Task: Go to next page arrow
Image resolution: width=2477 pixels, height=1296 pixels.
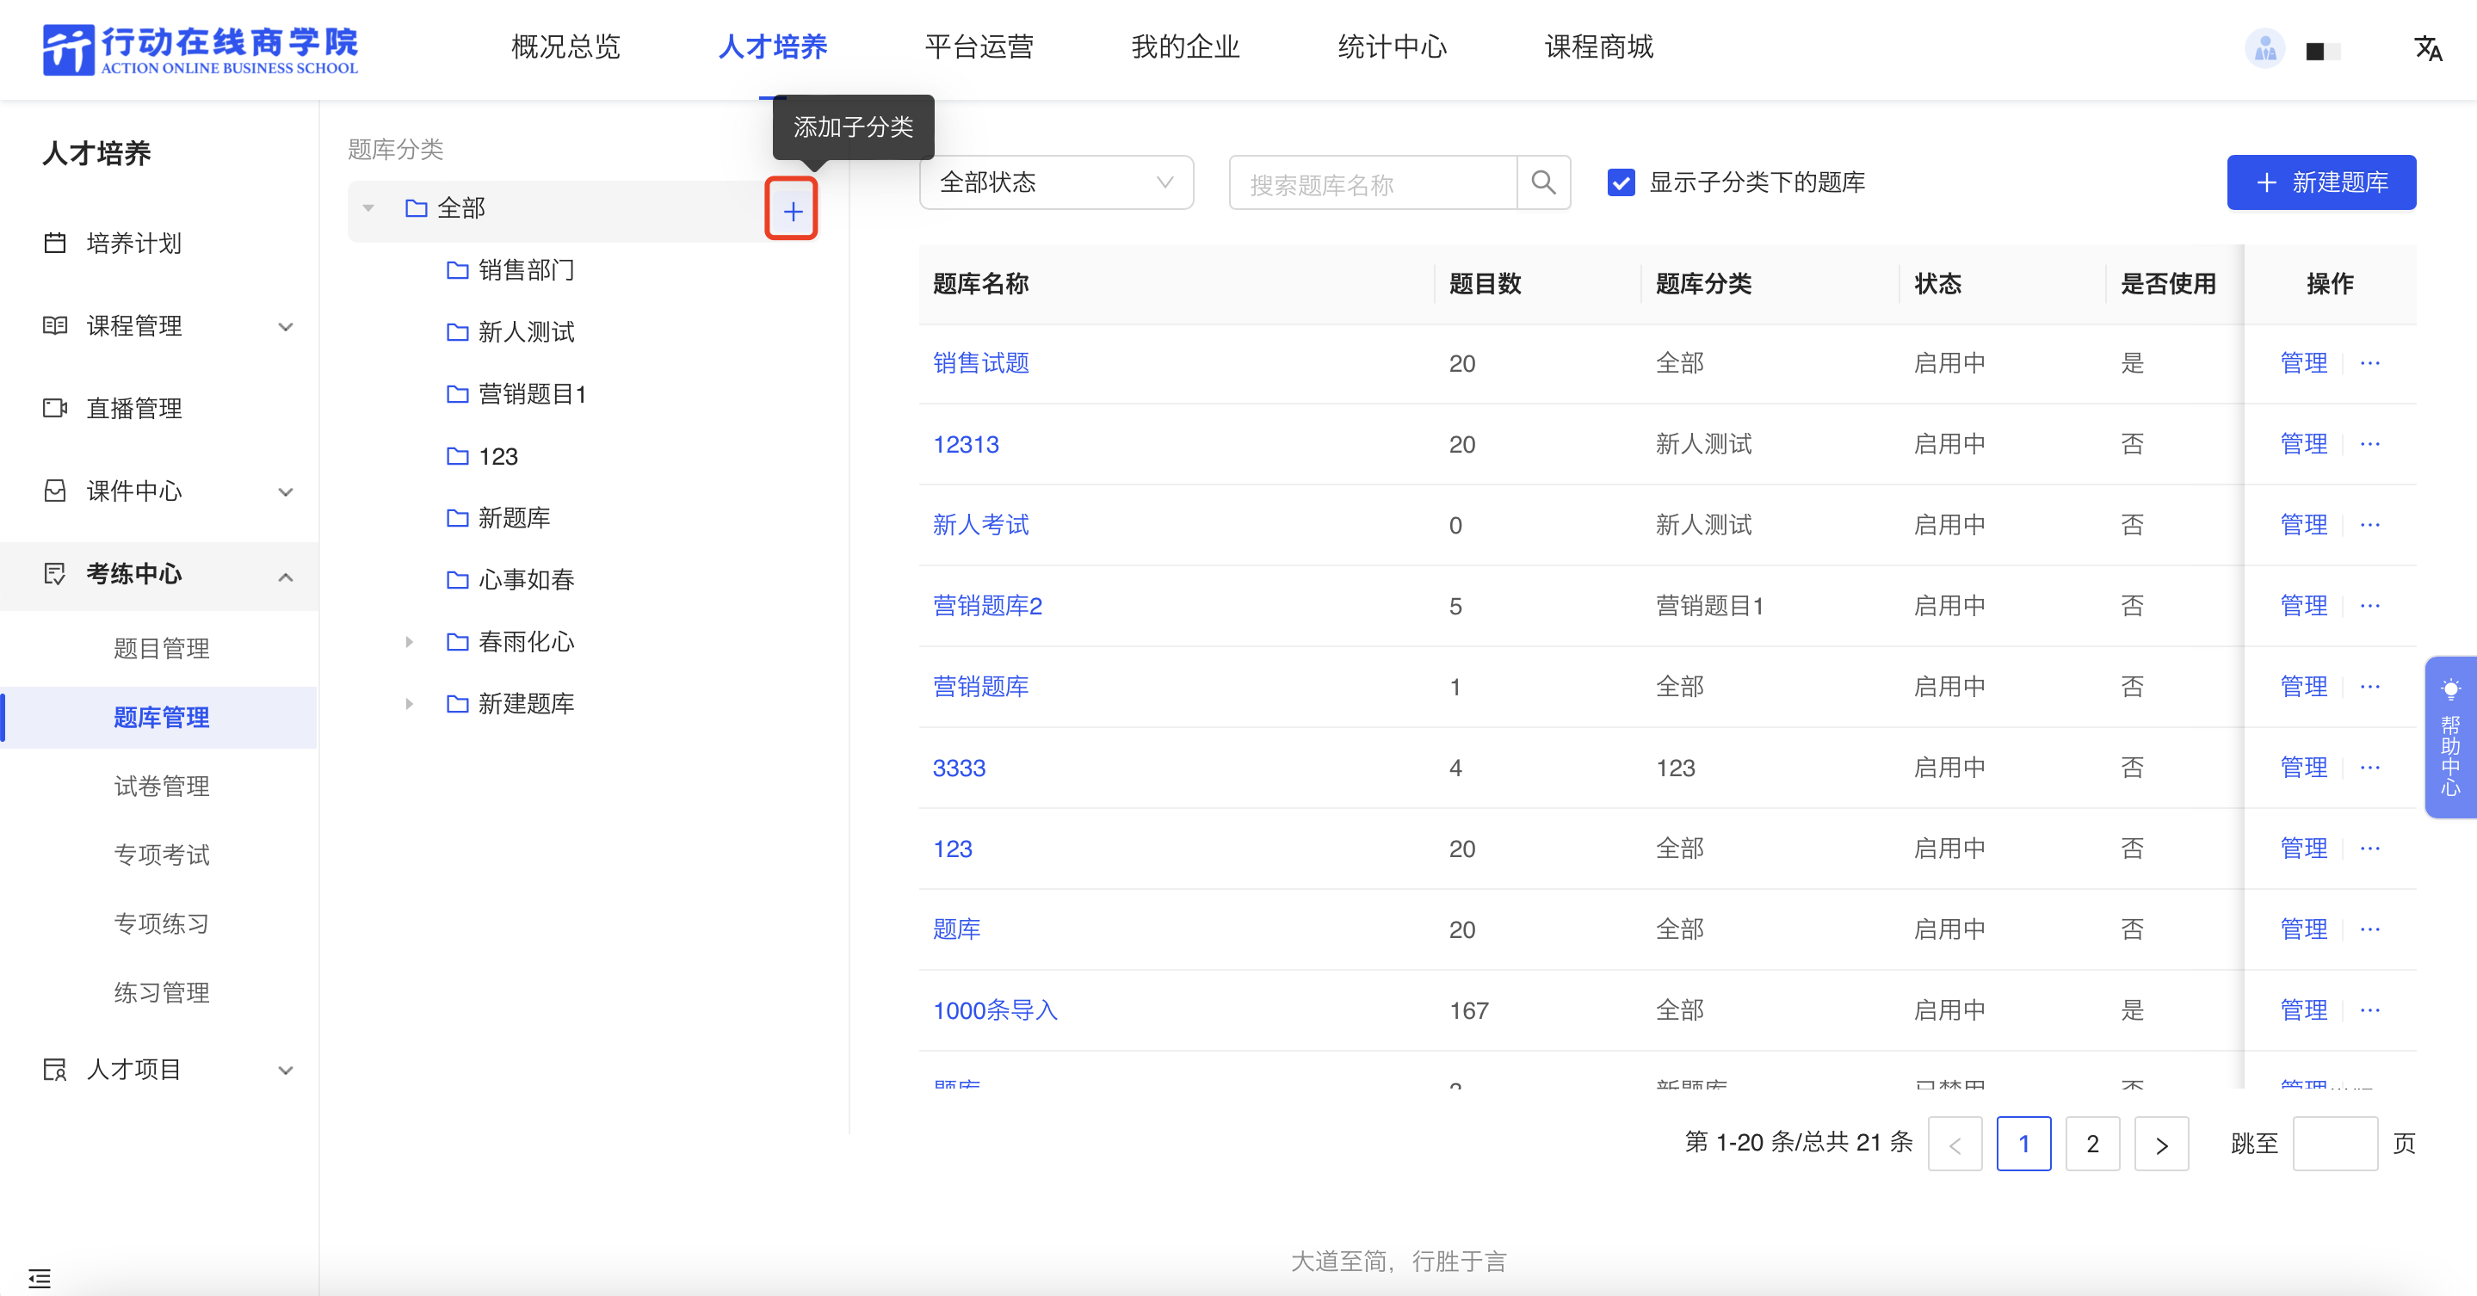Action: [x=2162, y=1144]
